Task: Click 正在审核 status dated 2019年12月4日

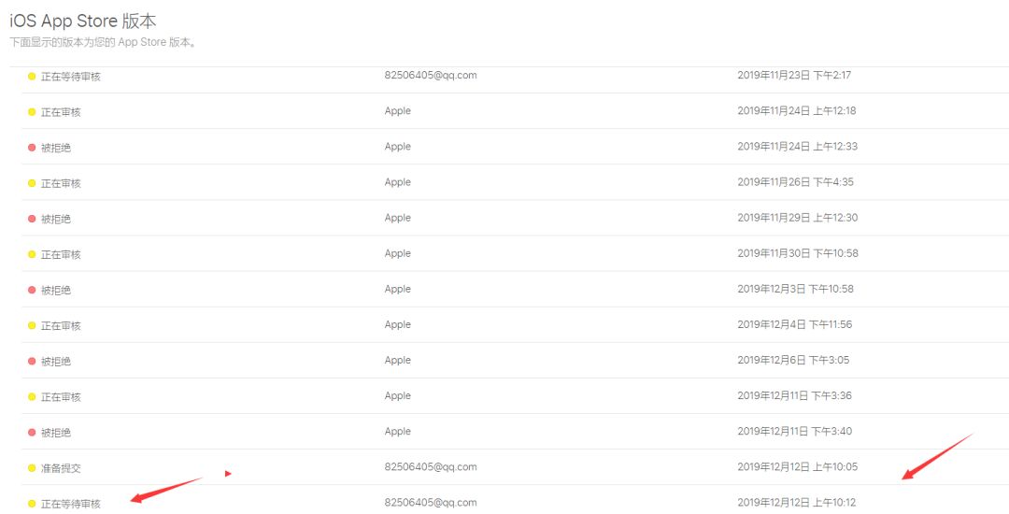Action: pyautogui.click(x=61, y=326)
